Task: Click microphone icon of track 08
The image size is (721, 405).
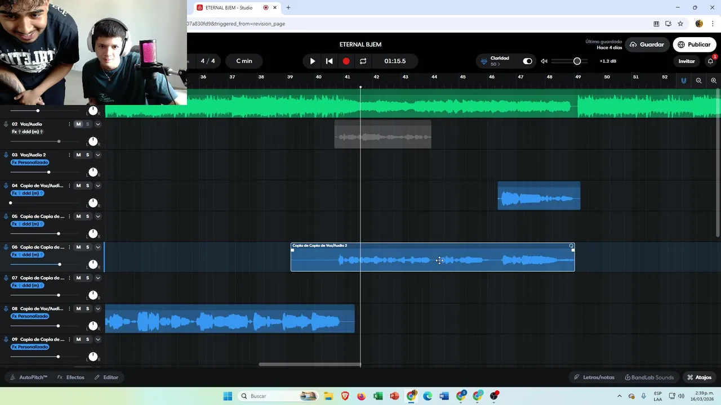Action: (x=6, y=309)
